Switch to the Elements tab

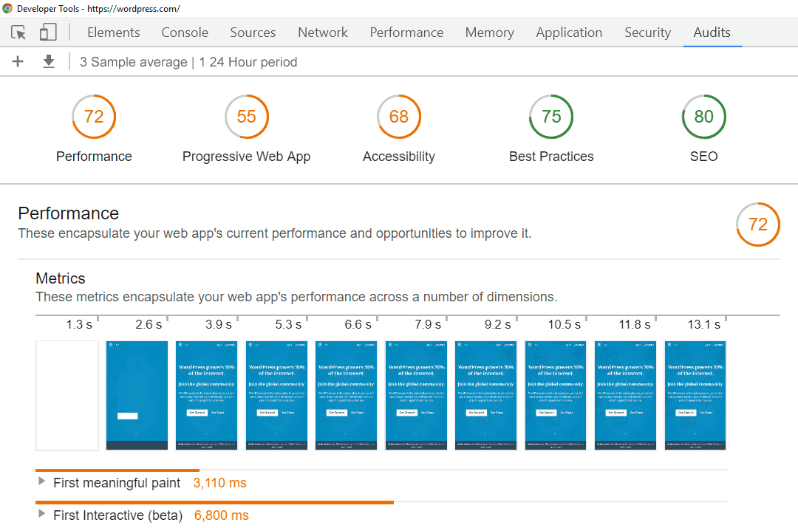[x=113, y=32]
